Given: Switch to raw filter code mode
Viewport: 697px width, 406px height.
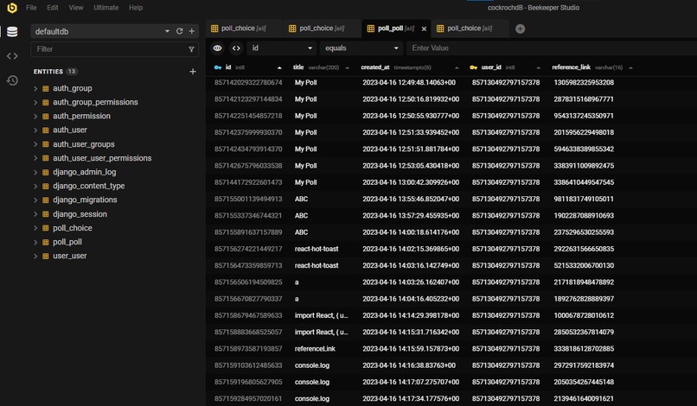Looking at the screenshot, I should [x=236, y=48].
